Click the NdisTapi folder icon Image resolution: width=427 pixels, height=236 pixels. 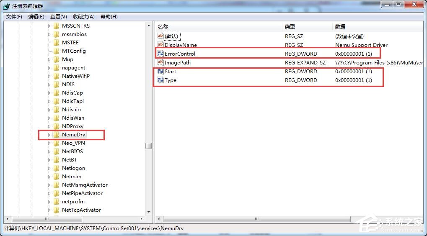point(57,101)
